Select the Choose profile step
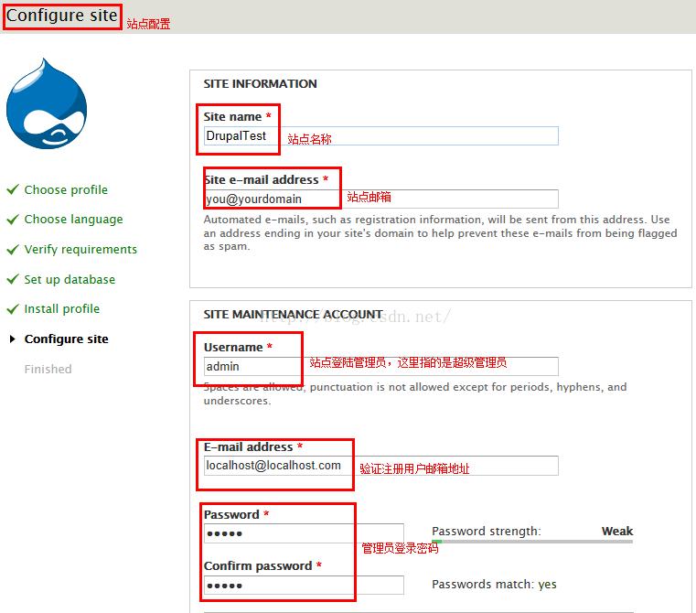 66,190
